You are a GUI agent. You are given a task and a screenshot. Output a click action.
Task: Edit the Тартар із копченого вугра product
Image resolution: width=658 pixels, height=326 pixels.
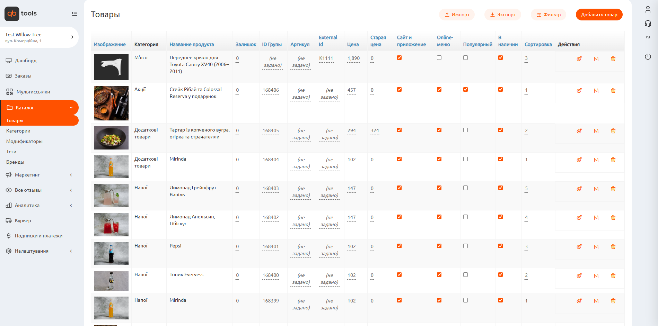pos(579,131)
